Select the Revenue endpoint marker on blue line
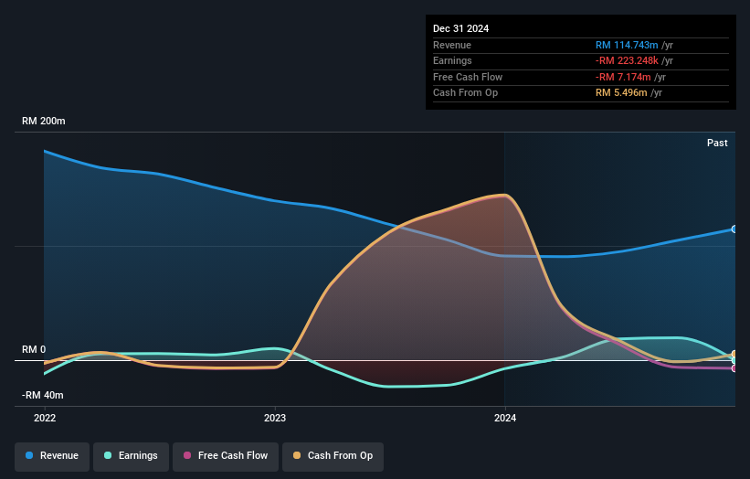Screen dimensions: 750x479 tap(734, 229)
